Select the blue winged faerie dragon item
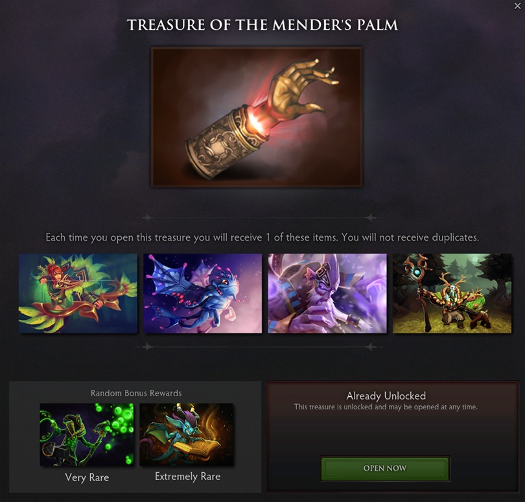Image resolution: width=525 pixels, height=502 pixels. (203, 293)
